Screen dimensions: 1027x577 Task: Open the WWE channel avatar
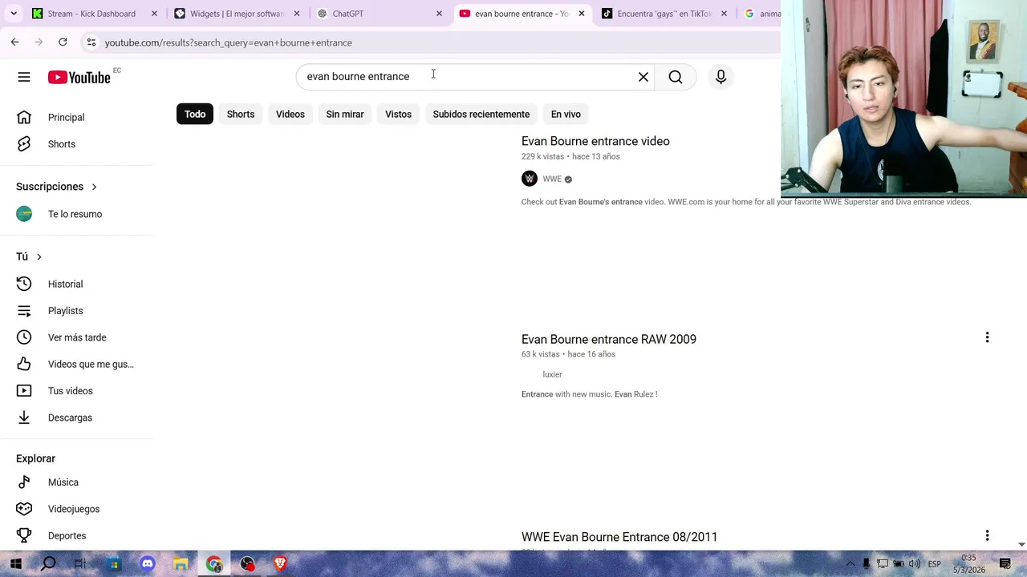coord(530,179)
